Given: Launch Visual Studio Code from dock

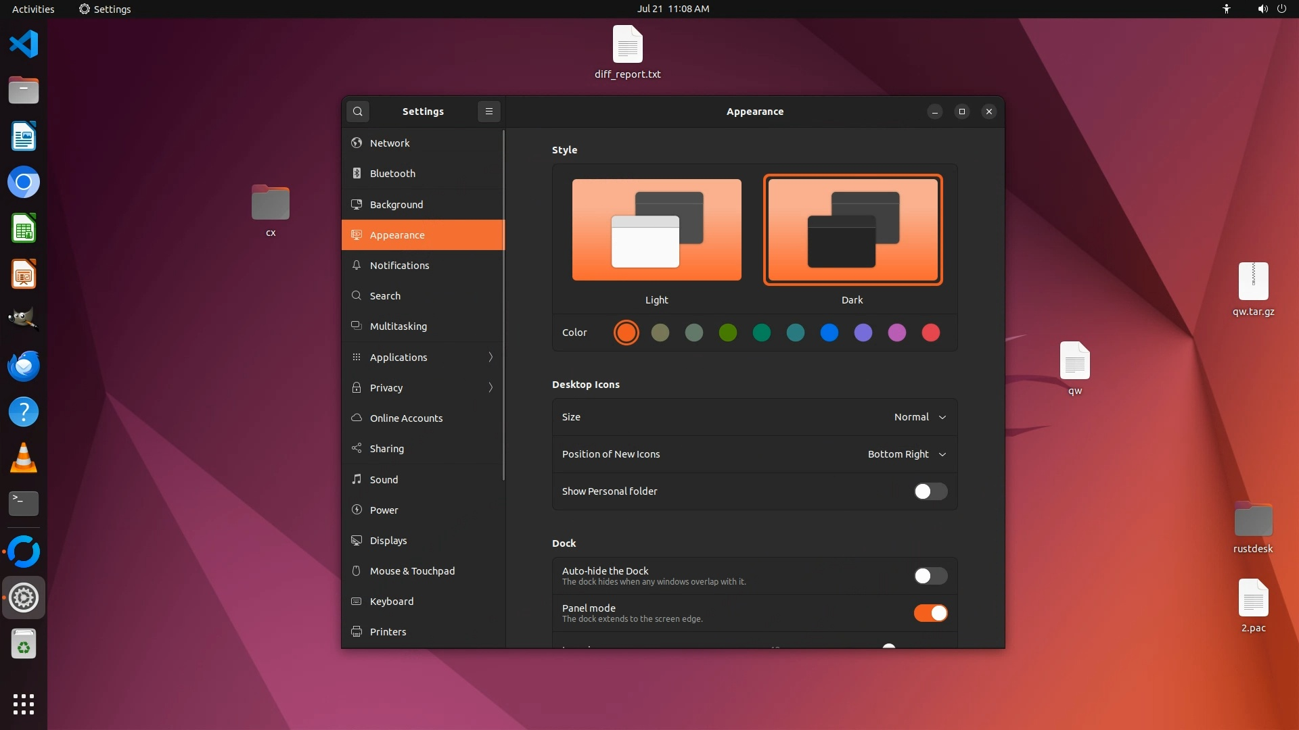Looking at the screenshot, I should tap(24, 45).
